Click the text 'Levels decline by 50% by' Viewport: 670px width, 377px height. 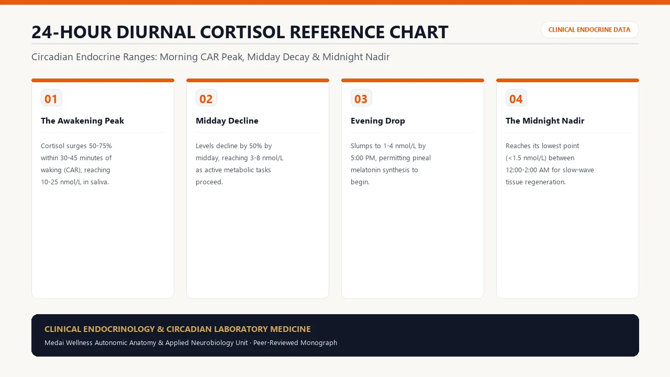(x=234, y=146)
